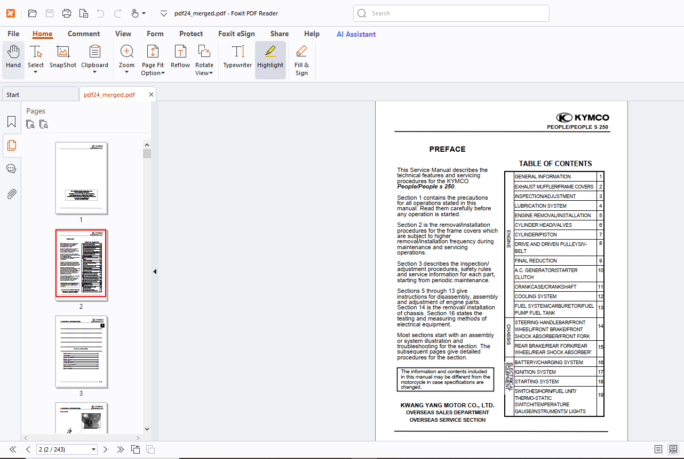Open the Bookmarks side panel
Screen dimensions: 684x459
point(11,122)
